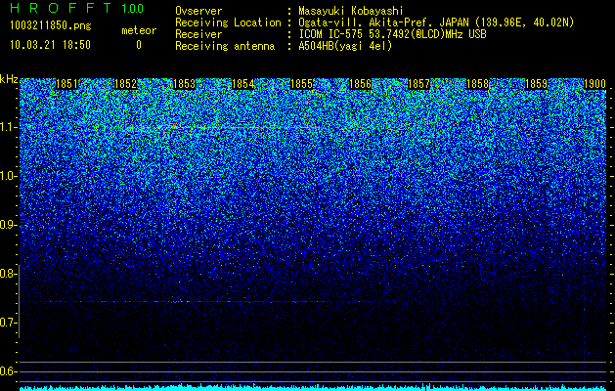The width and height of the screenshot is (615, 391).
Task: Click the Ovserver field label
Action: [x=198, y=11]
